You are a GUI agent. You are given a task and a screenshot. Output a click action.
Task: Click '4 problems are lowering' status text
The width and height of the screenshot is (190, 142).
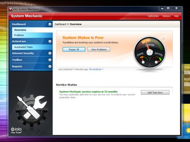coord(91,43)
